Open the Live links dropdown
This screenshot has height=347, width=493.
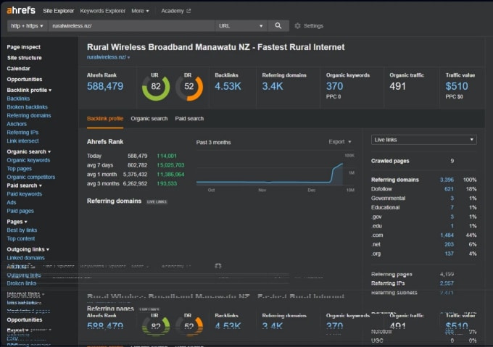pos(424,140)
